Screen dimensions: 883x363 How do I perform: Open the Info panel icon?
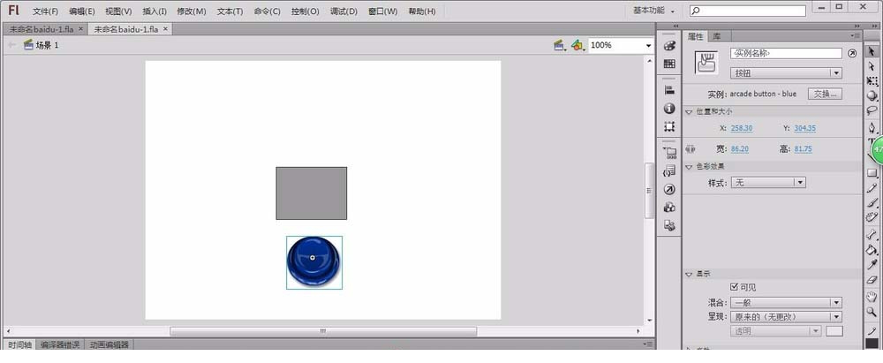point(669,109)
